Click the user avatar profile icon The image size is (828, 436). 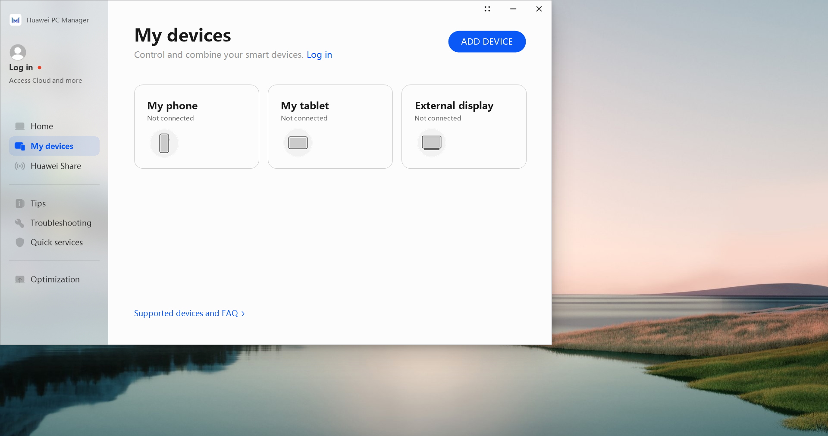pyautogui.click(x=18, y=53)
